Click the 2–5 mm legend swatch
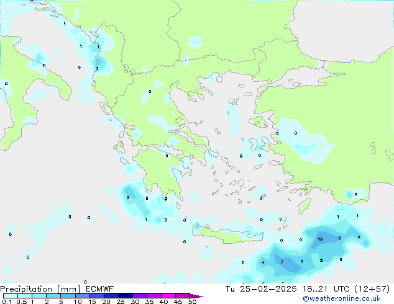This screenshot has width=394, height=304. (53, 296)
